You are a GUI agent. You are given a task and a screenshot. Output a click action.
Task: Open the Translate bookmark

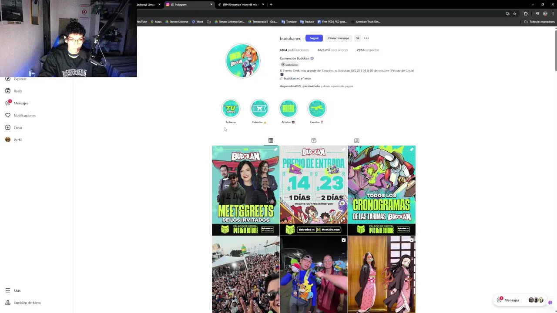pyautogui.click(x=289, y=22)
